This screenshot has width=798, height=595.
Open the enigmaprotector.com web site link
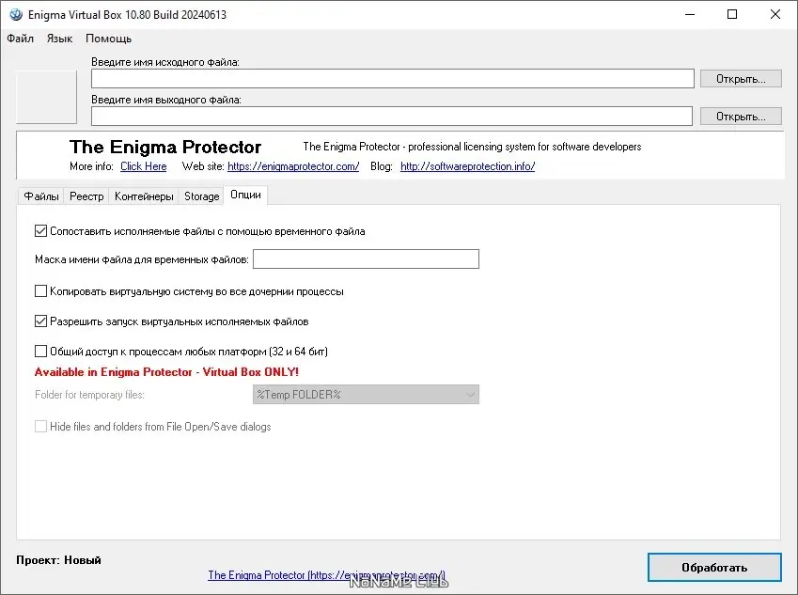pyautogui.click(x=293, y=166)
